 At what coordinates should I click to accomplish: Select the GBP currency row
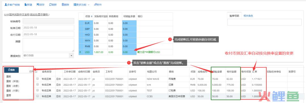(126, 29)
